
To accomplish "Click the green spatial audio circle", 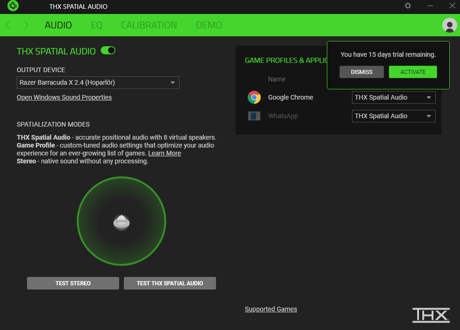I will 122,221.
